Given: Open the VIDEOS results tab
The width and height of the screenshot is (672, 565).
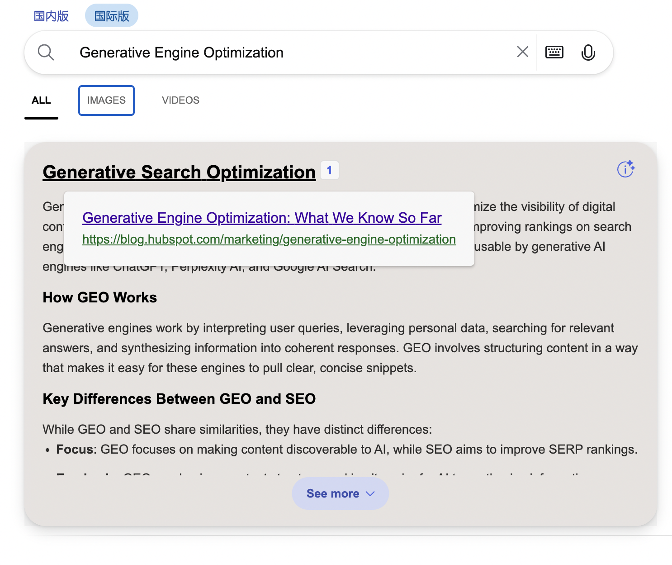Looking at the screenshot, I should point(180,101).
